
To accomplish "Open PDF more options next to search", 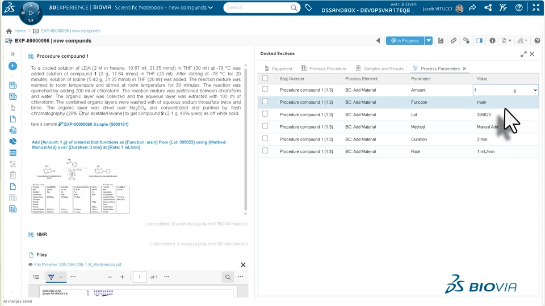I will pos(241,277).
